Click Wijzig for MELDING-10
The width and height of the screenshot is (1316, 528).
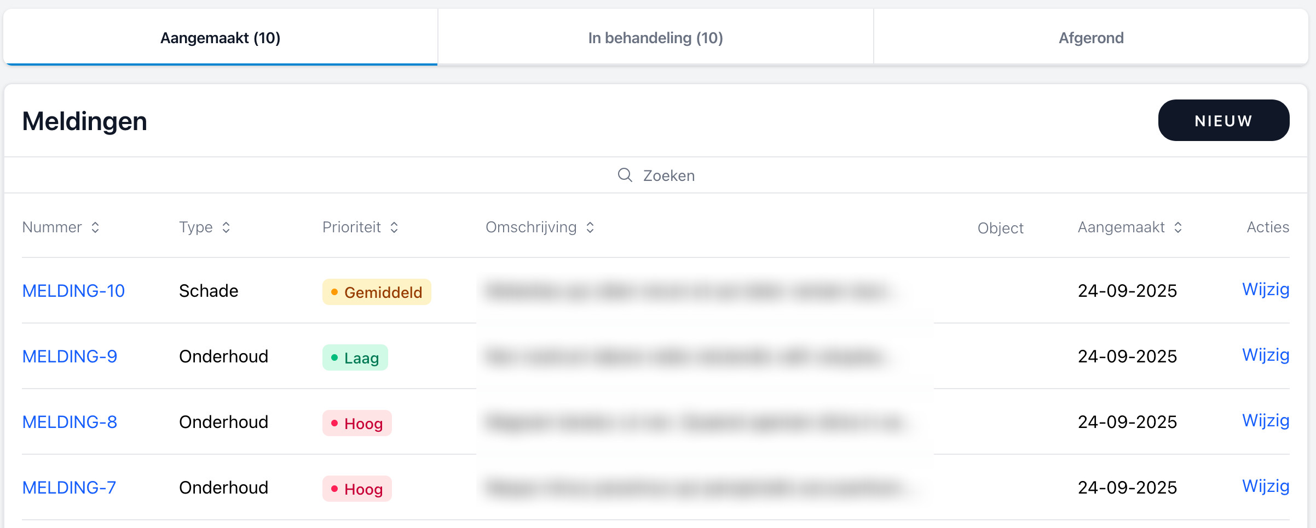(1265, 289)
